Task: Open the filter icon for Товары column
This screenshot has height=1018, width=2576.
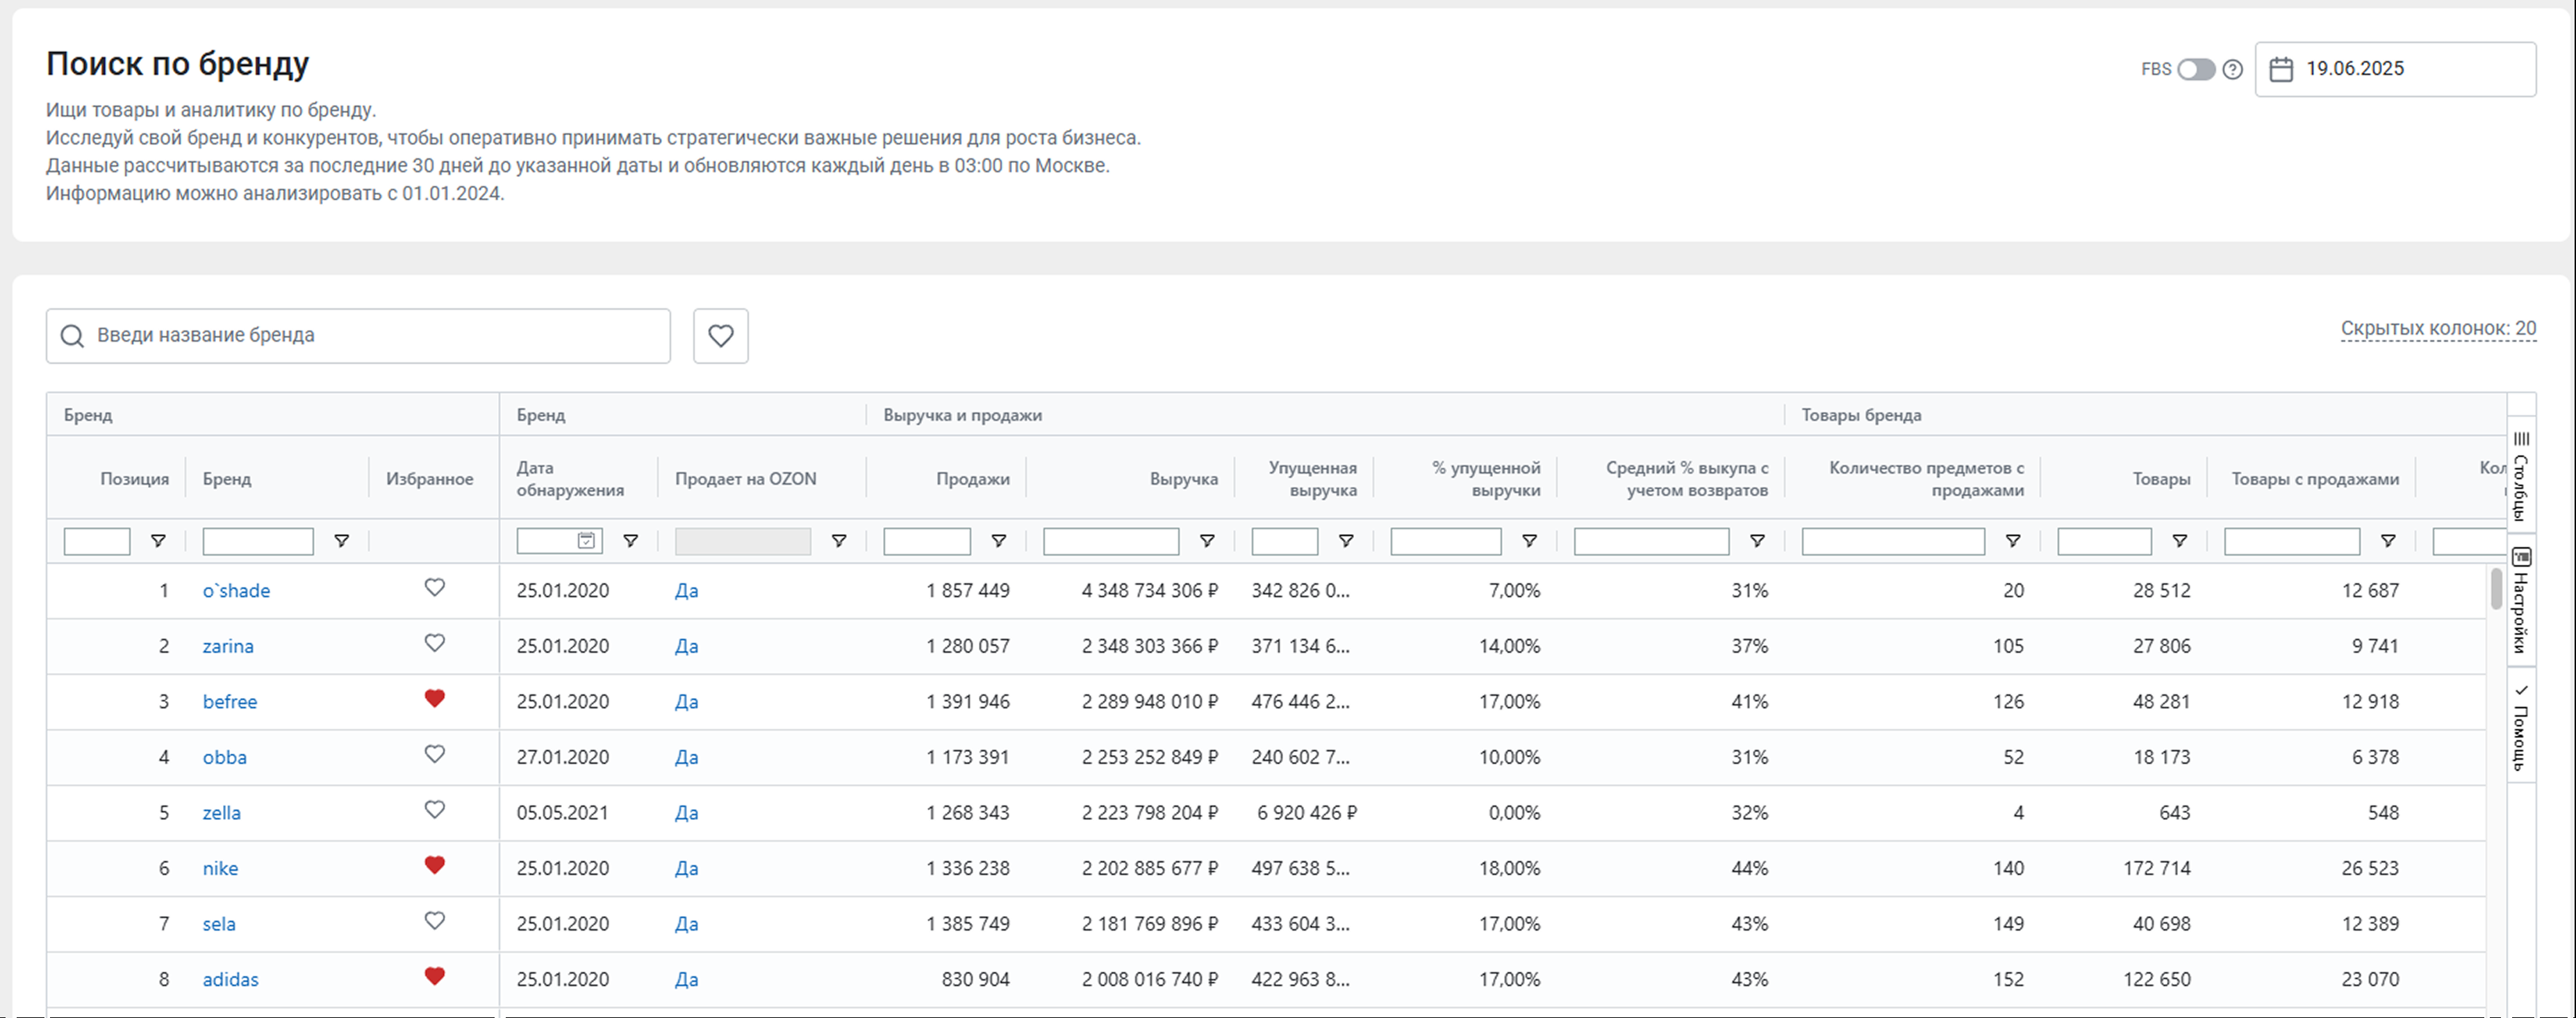Action: click(x=2179, y=541)
